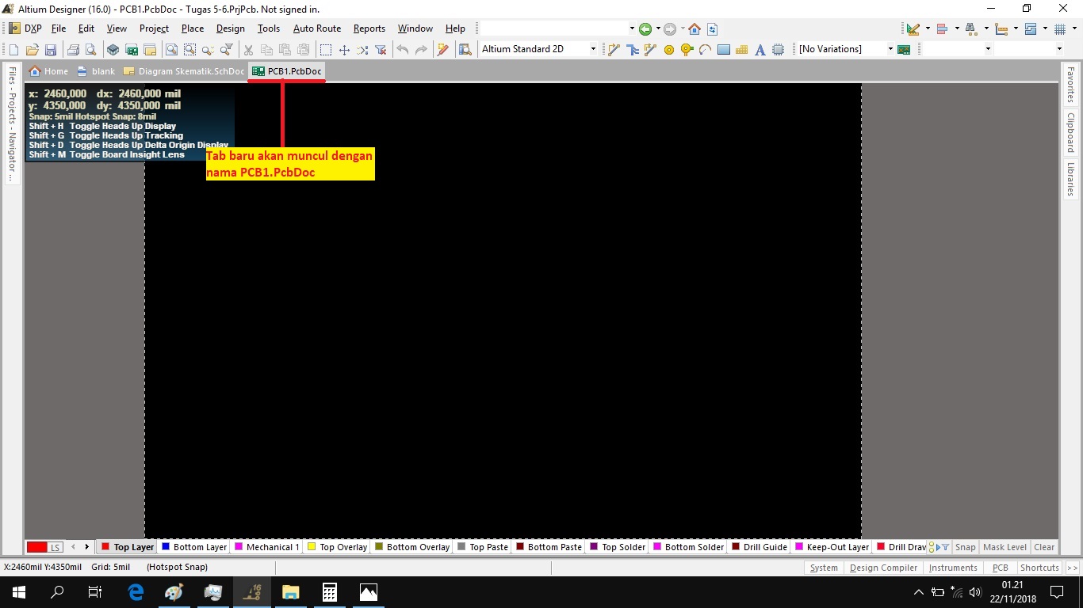Expand the address bar dropdown arrow

click(x=632, y=29)
